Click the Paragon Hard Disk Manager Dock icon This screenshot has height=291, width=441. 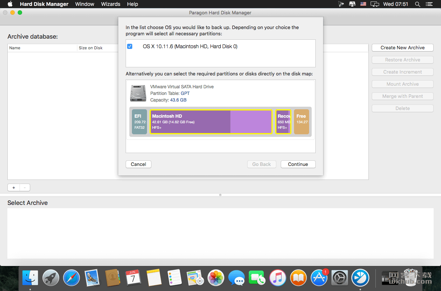click(x=360, y=278)
